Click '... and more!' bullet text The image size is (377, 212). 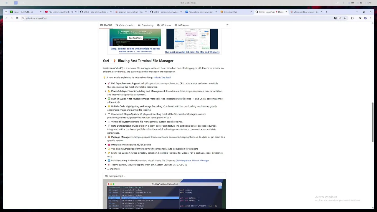114,169
